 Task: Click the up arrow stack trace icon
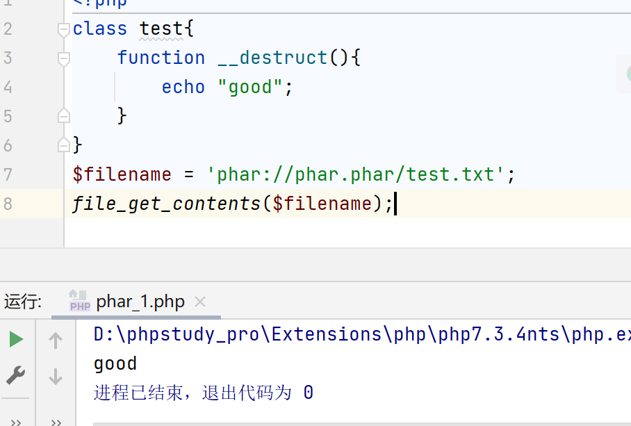tap(56, 340)
